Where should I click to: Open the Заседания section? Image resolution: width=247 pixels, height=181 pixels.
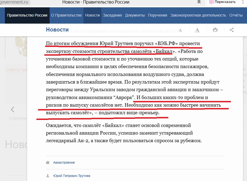(113, 15)
